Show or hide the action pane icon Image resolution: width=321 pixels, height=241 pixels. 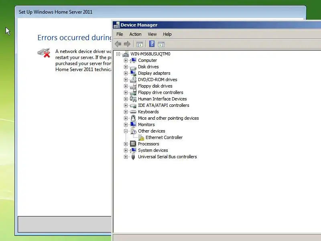click(161, 44)
